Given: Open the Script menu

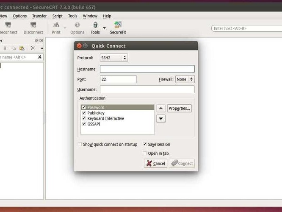Looking at the screenshot, I should pos(57,16).
